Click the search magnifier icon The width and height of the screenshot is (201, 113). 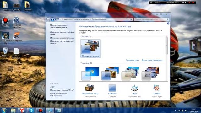(167, 19)
